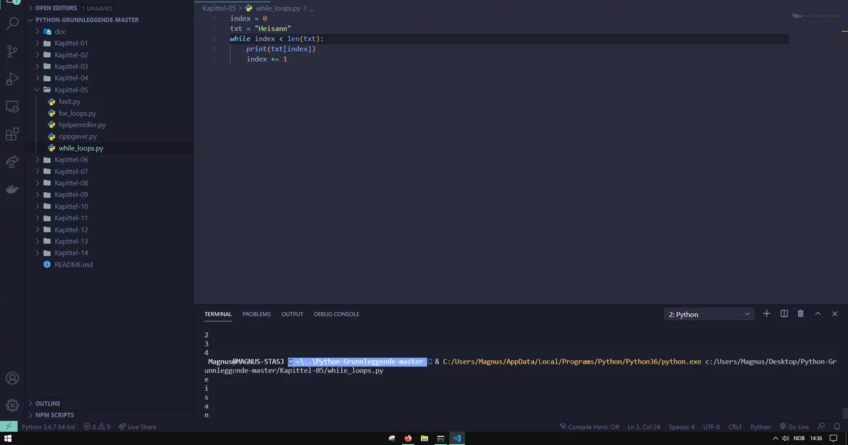Expand the Kapittel-06 folder
Viewport: 848px width, 445px height.
pos(71,160)
